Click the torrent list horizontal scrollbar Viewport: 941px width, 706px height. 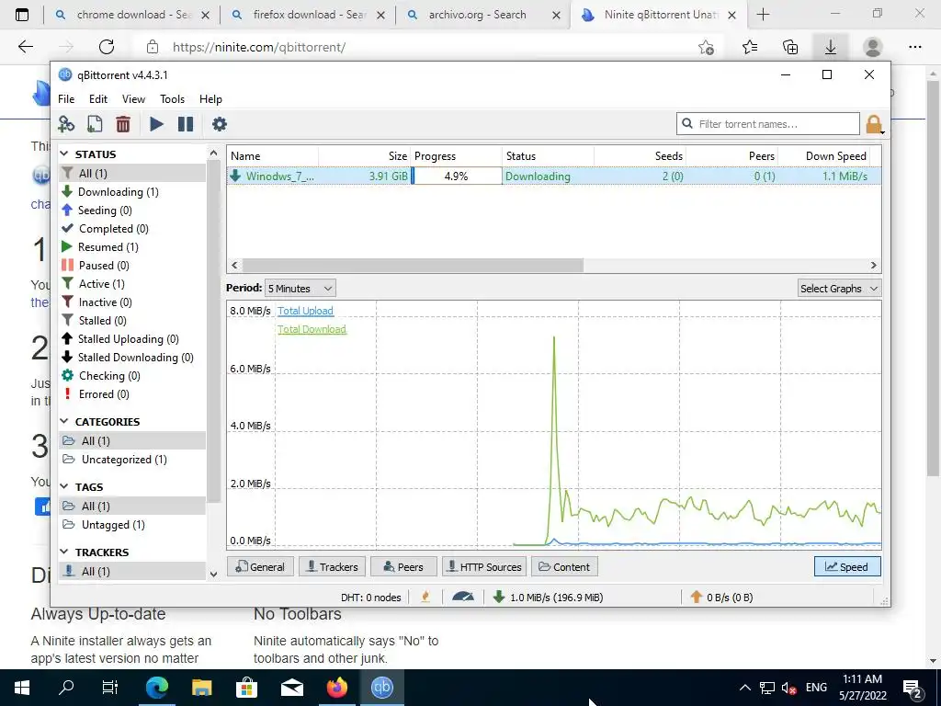tap(413, 265)
